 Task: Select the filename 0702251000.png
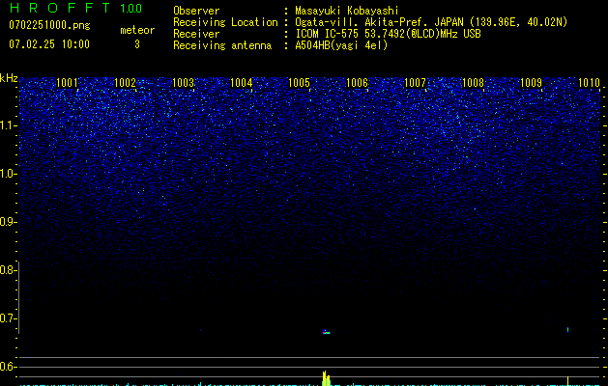tap(49, 25)
